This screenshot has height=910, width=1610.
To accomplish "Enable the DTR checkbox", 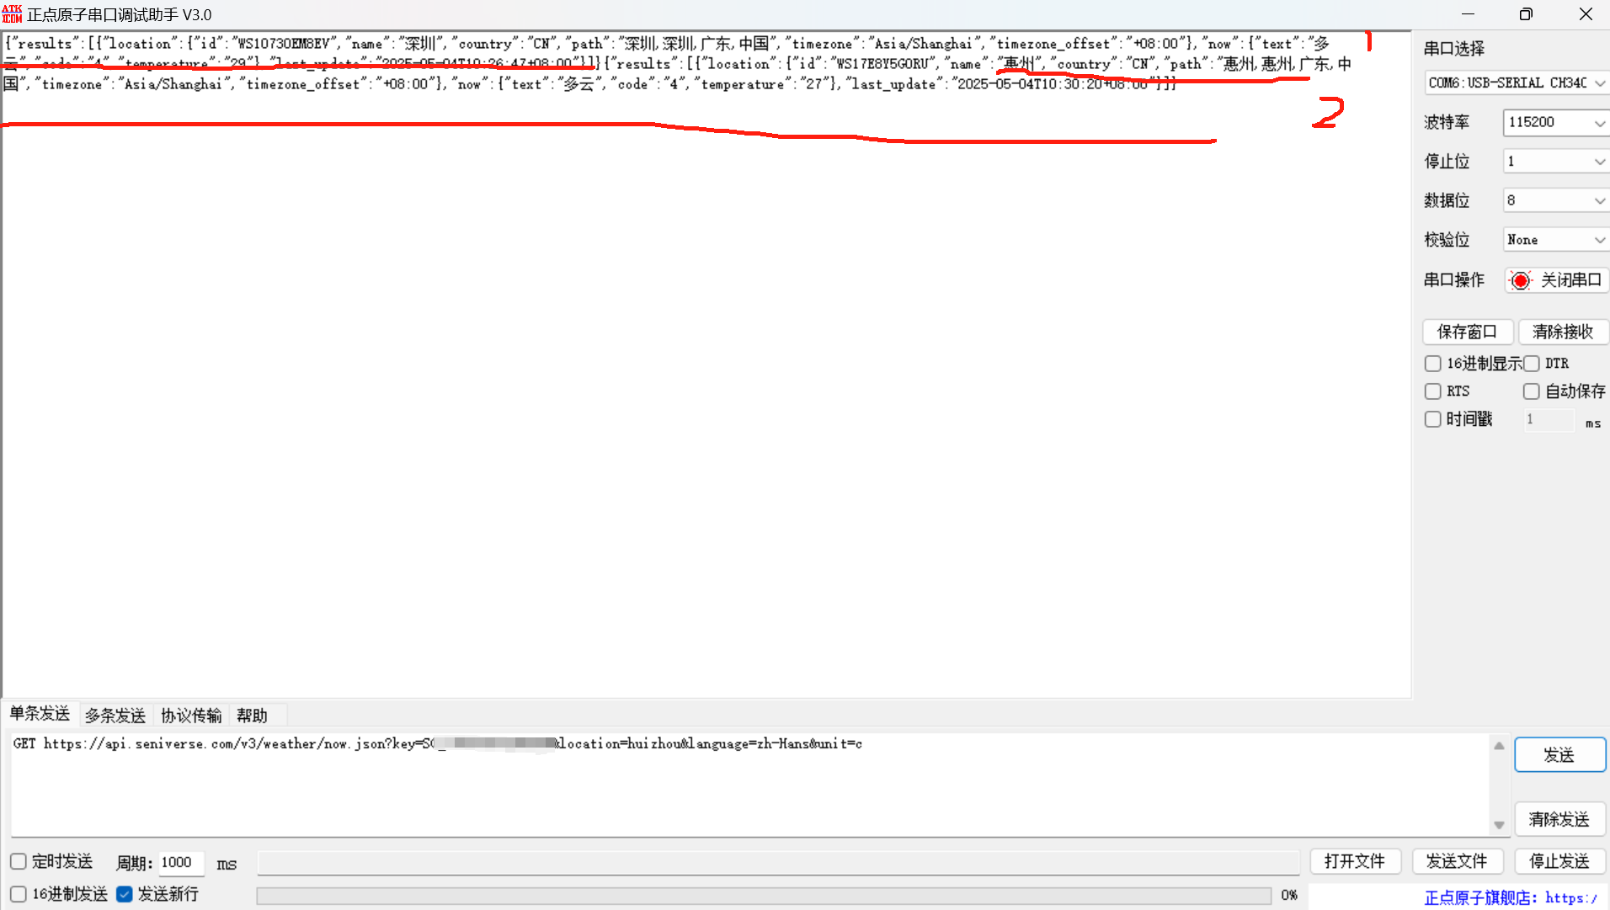I will (1532, 364).
